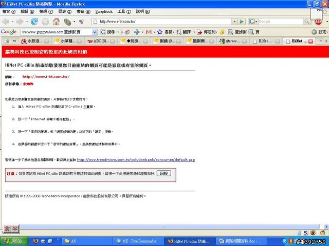Open the trendmicro.com.tw solutionbank link
The image size is (329, 246).
click(136, 159)
